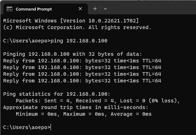This screenshot has width=196, height=135.
Task: Open a new terminal tab with plus
Action: (95, 9)
